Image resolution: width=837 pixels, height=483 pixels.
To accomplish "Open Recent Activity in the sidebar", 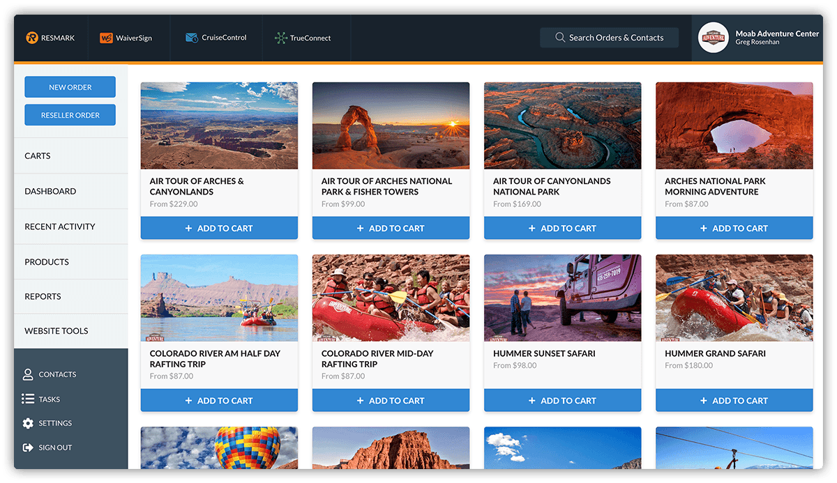I will (x=71, y=227).
